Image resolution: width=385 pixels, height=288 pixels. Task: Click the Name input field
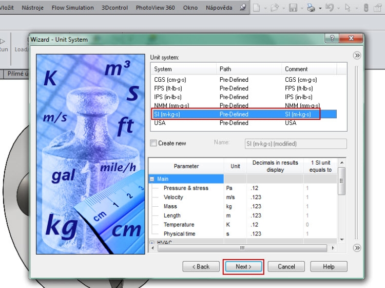click(x=296, y=143)
